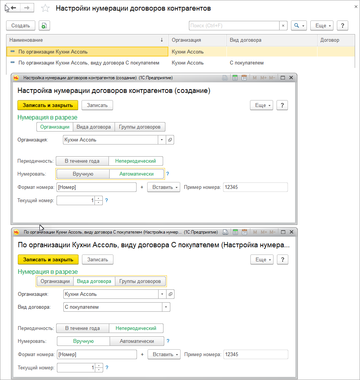Click the Вид договора column header

click(x=272, y=40)
